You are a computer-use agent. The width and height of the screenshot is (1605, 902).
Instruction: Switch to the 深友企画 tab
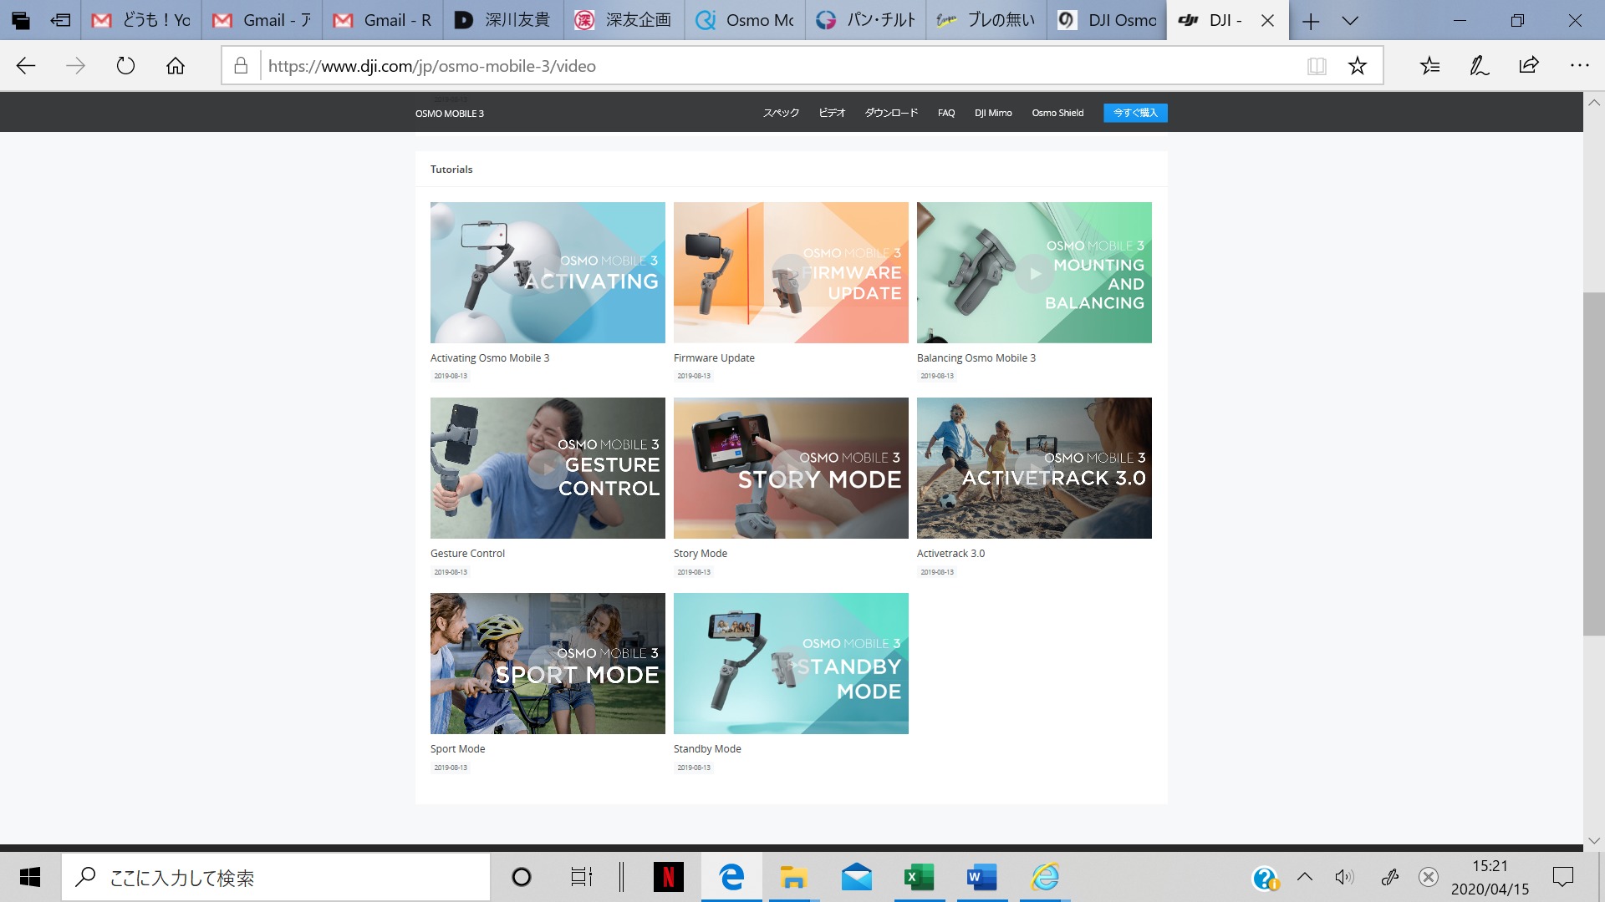coord(624,20)
